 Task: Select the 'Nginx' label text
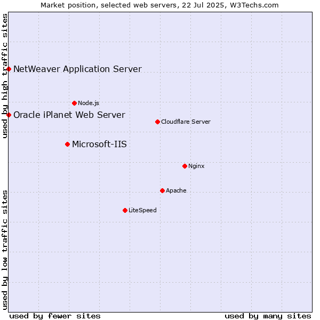tap(196, 166)
